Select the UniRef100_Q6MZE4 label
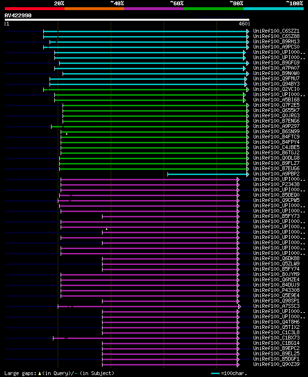 (x=276, y=280)
